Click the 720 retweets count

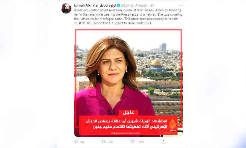(111, 142)
